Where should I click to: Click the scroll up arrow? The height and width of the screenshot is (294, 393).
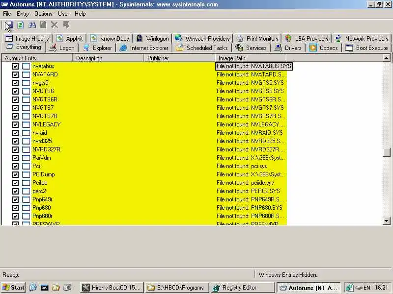click(386, 58)
